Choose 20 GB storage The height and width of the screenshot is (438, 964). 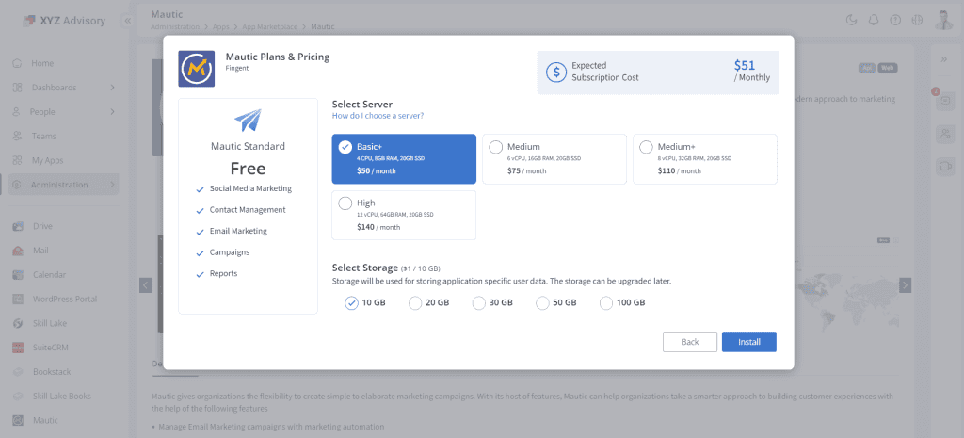[x=415, y=302]
